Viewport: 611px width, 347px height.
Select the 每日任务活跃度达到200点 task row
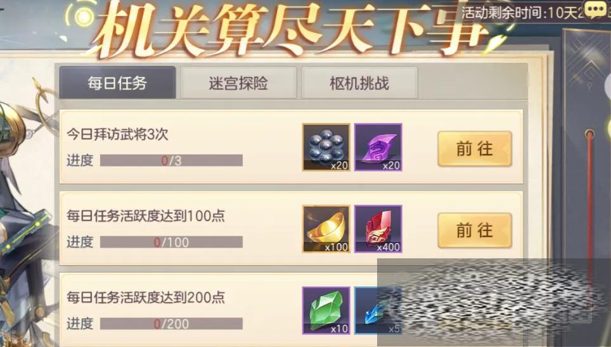click(x=291, y=310)
